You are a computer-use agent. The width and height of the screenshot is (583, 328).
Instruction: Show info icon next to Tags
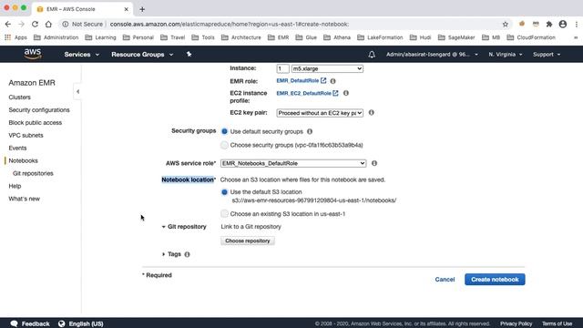pyautogui.click(x=187, y=254)
